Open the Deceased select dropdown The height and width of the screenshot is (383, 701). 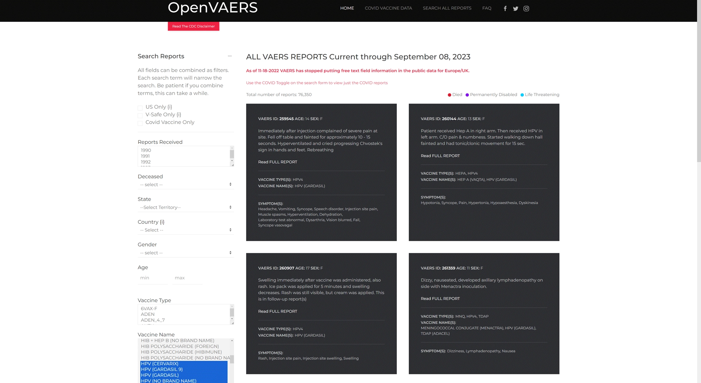coord(185,185)
